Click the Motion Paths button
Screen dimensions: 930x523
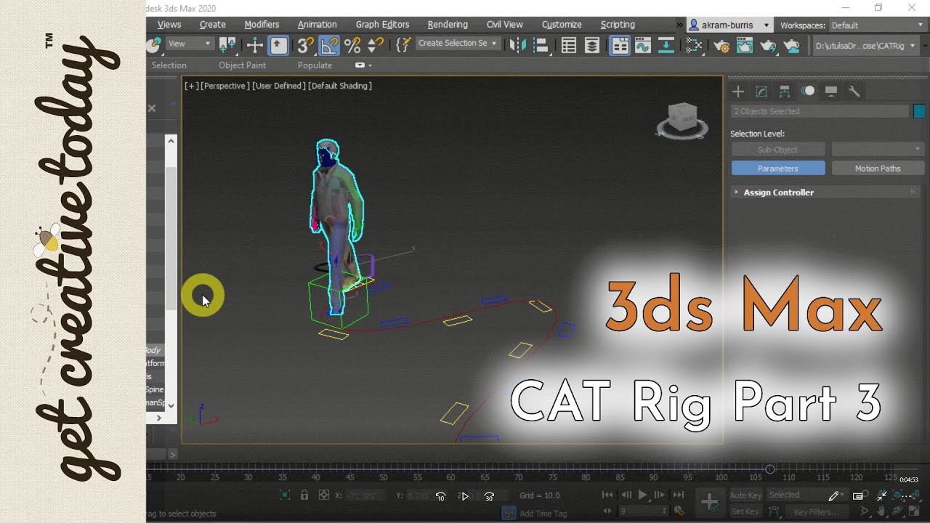[878, 169]
